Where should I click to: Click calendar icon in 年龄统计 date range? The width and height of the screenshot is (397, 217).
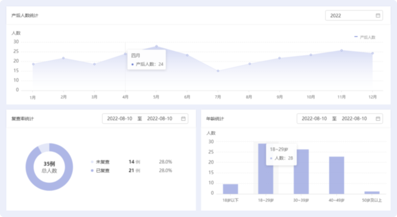(x=378, y=119)
